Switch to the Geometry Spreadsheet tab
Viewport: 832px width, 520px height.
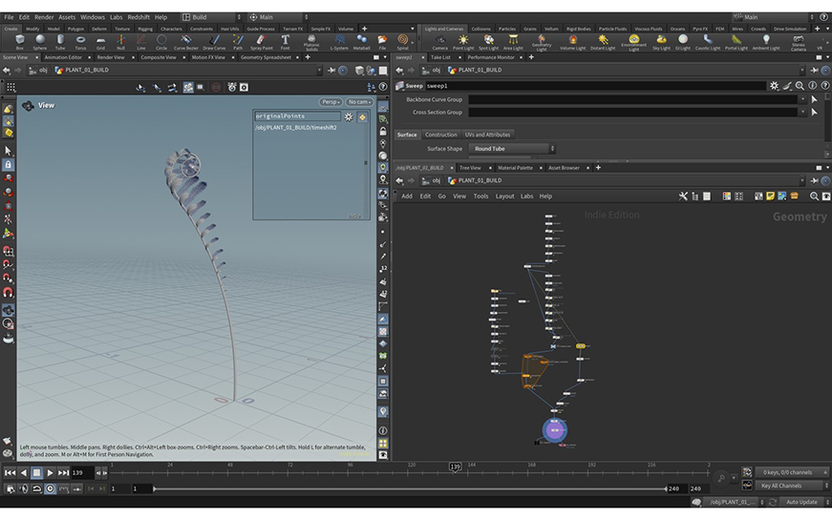265,57
